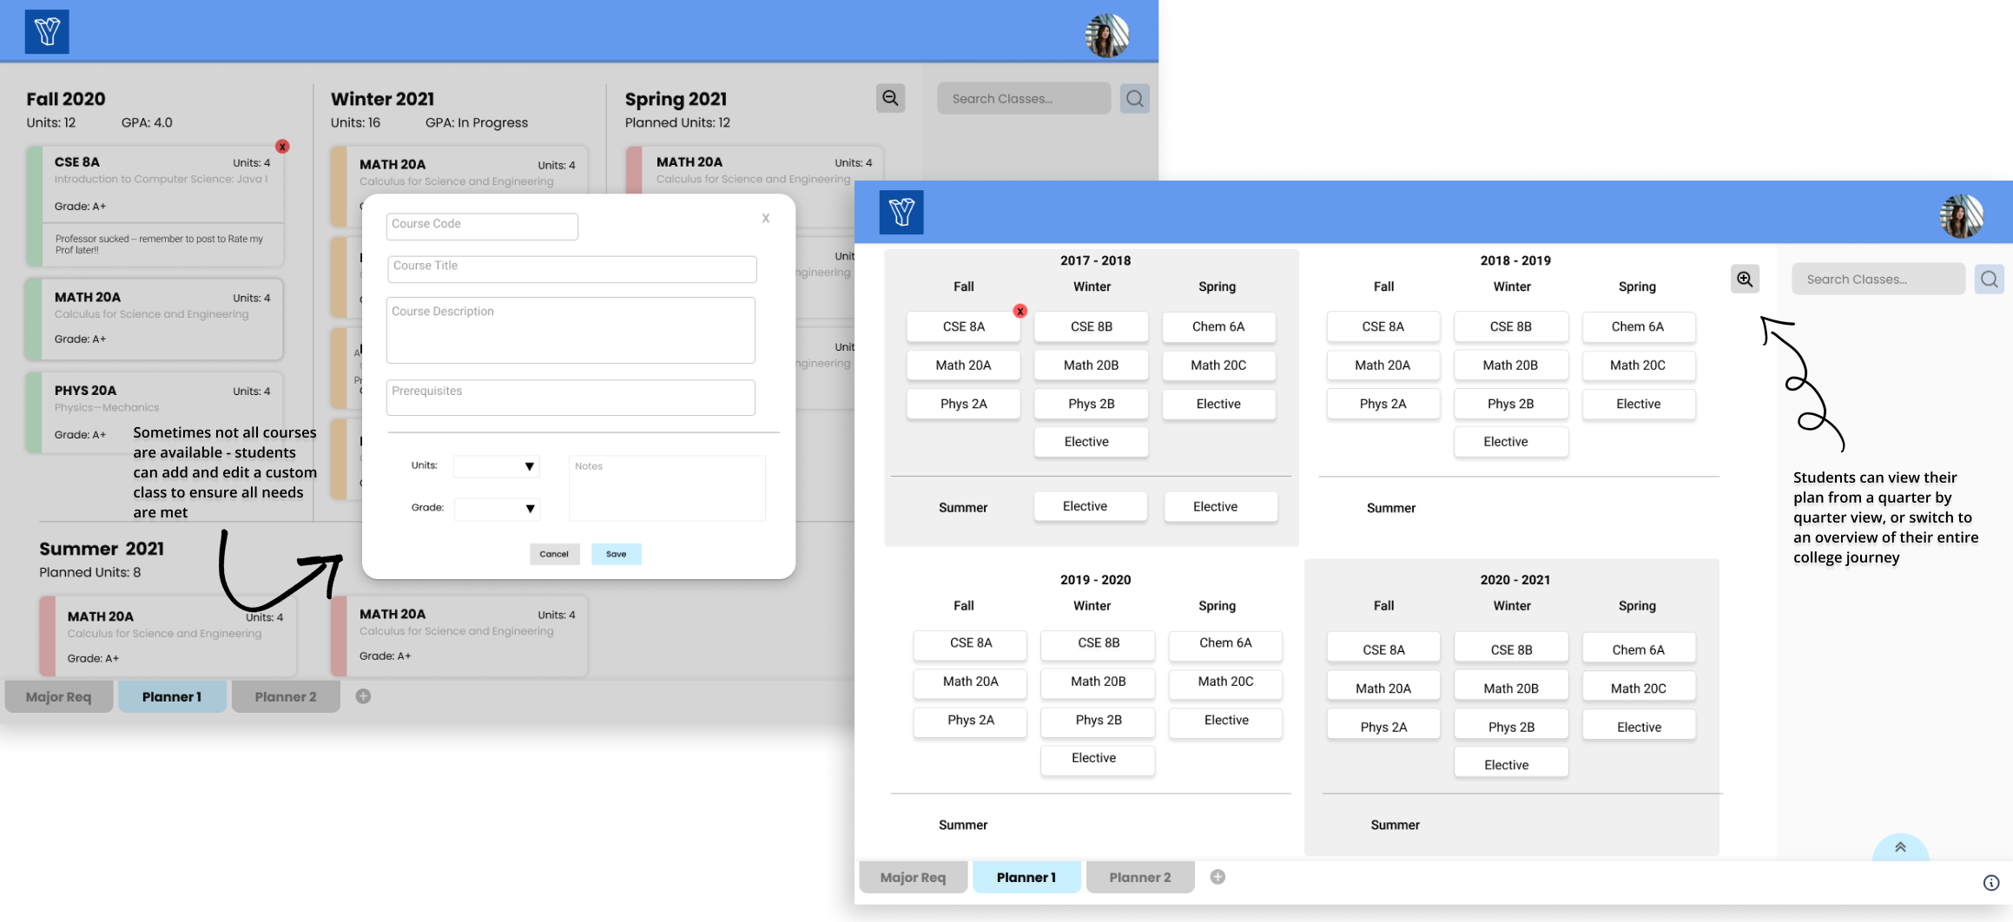Select the PHYS 20A card under Fall 2020
This screenshot has height=922, width=2013.
pos(155,412)
